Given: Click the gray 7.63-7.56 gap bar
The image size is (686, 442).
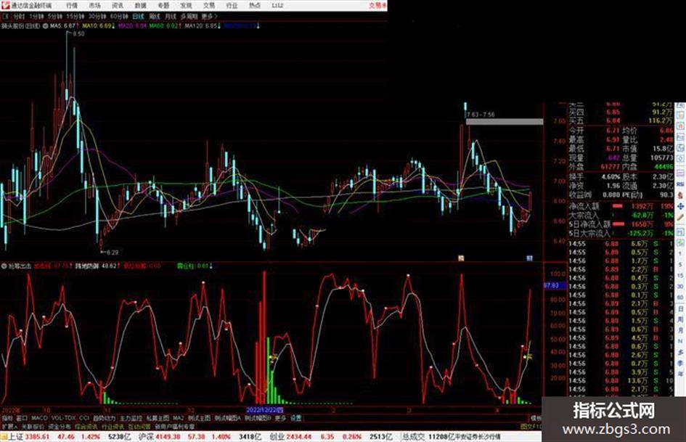Looking at the screenshot, I should 505,122.
